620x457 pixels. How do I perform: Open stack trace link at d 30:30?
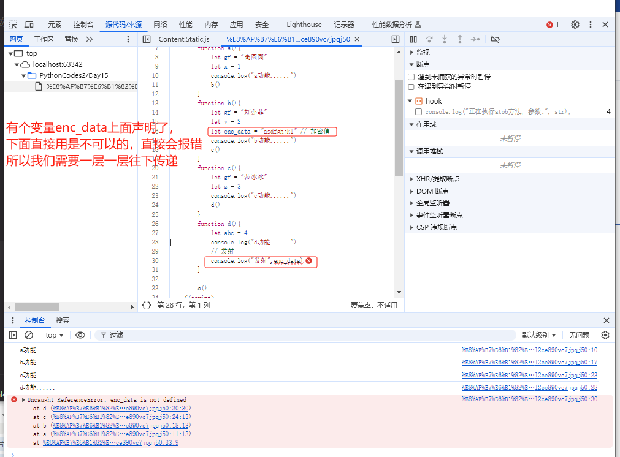tap(121, 408)
